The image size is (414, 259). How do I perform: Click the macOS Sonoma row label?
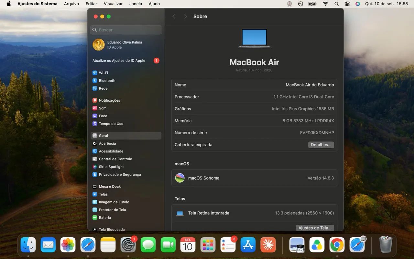click(204, 178)
